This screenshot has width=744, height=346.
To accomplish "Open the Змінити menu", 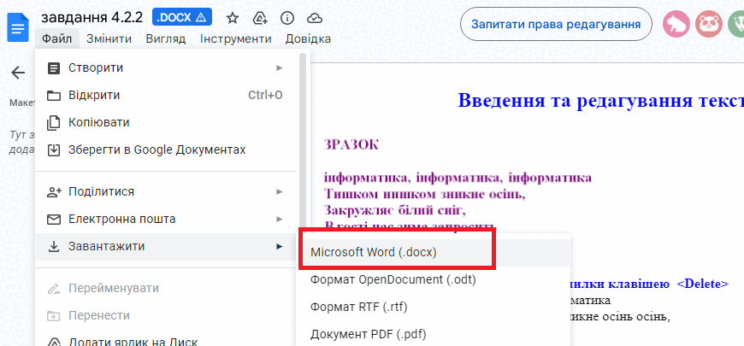I will pyautogui.click(x=109, y=38).
